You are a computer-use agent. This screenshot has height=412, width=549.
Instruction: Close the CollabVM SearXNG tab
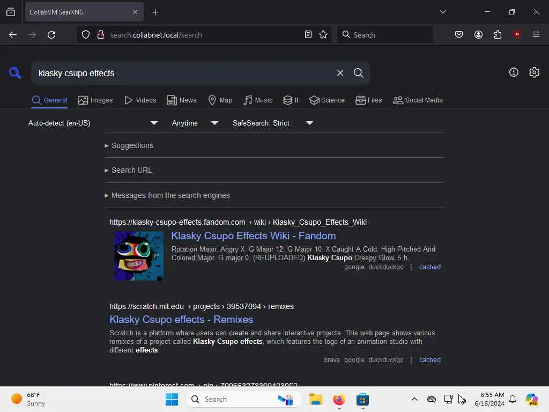(x=135, y=12)
